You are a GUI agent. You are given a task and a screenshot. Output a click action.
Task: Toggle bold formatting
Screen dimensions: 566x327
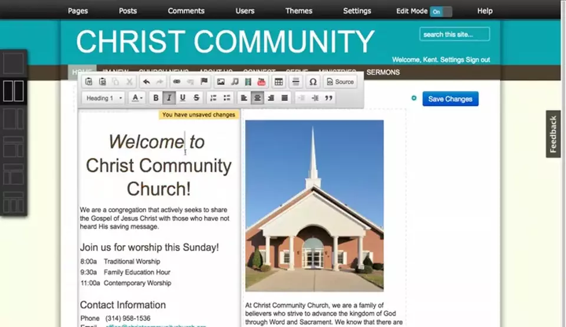pyautogui.click(x=156, y=98)
